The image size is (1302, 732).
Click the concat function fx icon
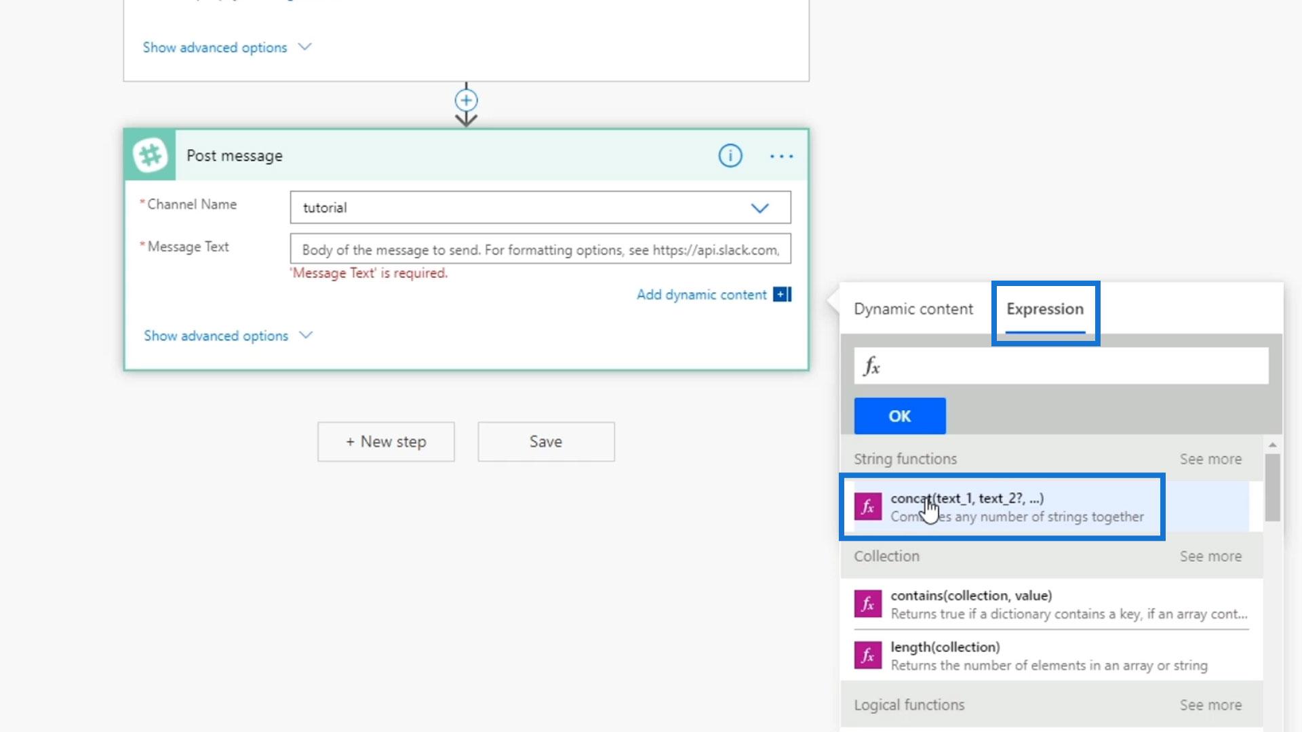tap(867, 507)
